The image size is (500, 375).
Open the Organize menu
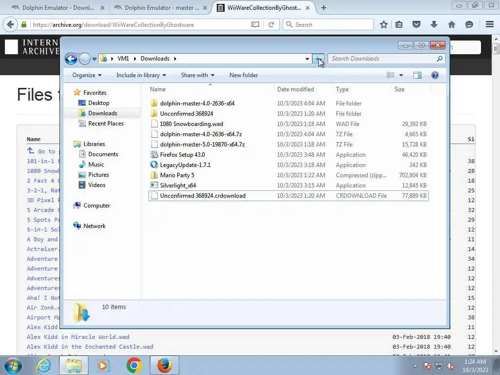87,75
